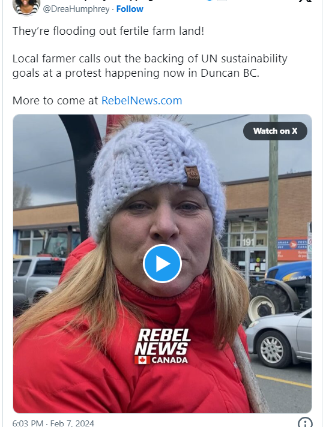
Task: Click the info icon beside the timestamp
Action: pos(305,423)
